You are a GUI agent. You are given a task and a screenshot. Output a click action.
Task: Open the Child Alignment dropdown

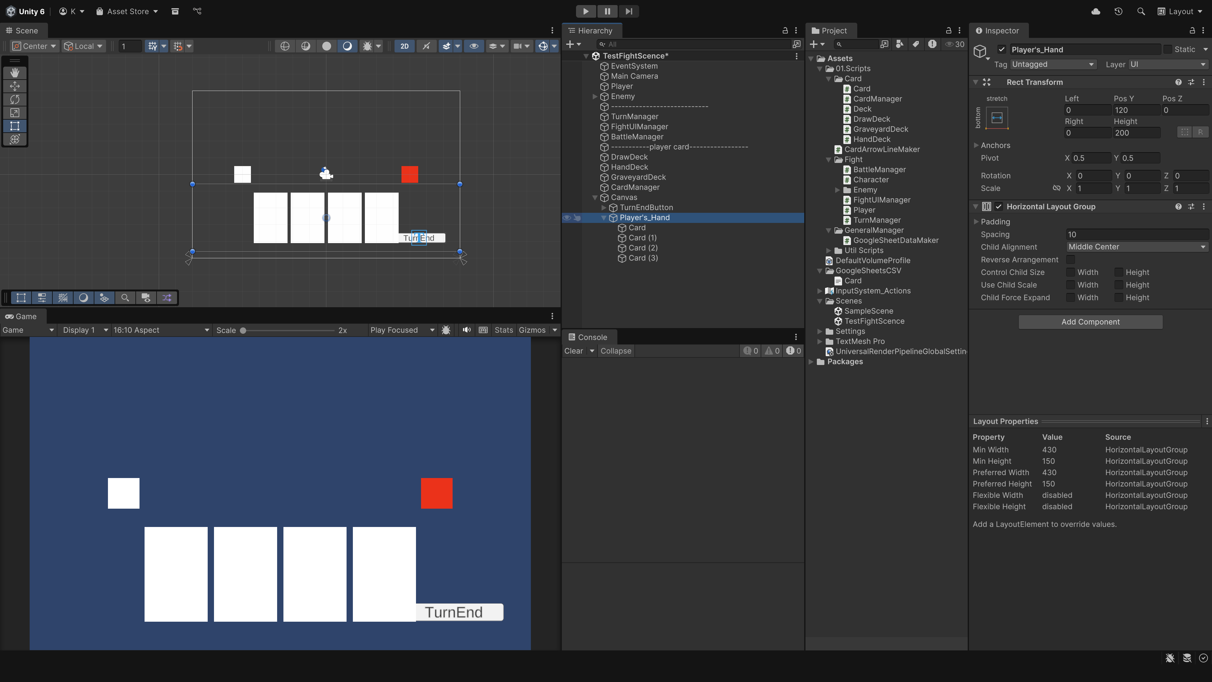pyautogui.click(x=1136, y=247)
